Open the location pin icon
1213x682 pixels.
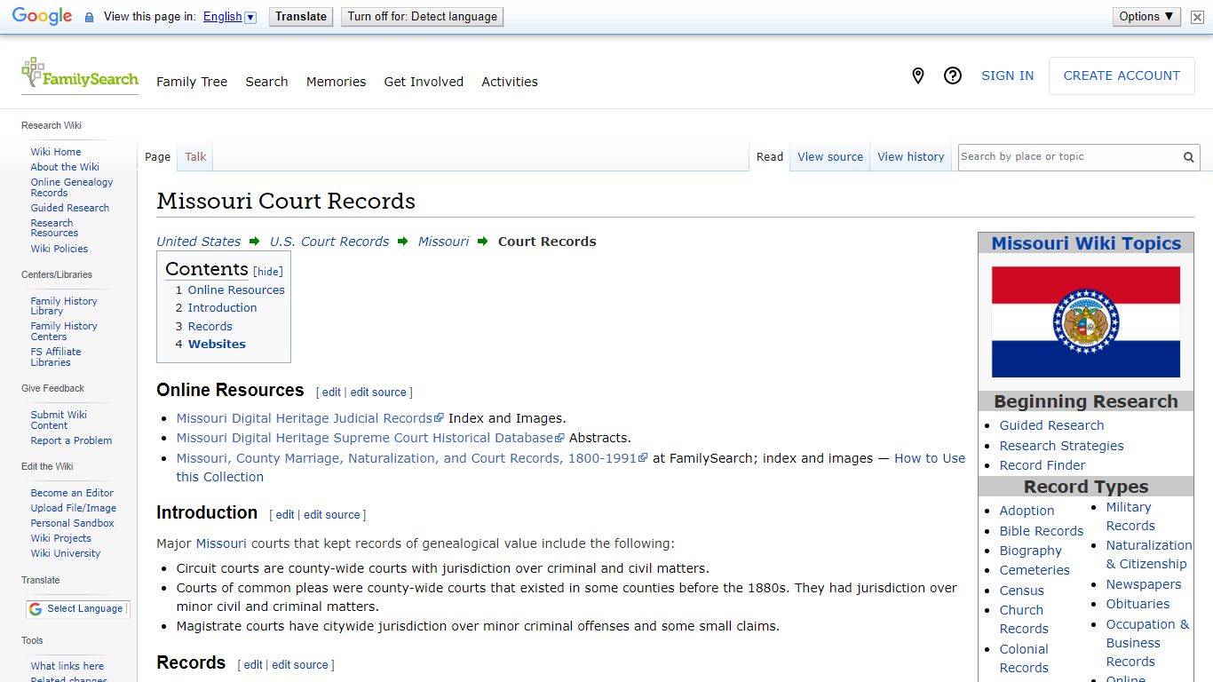[x=918, y=76]
